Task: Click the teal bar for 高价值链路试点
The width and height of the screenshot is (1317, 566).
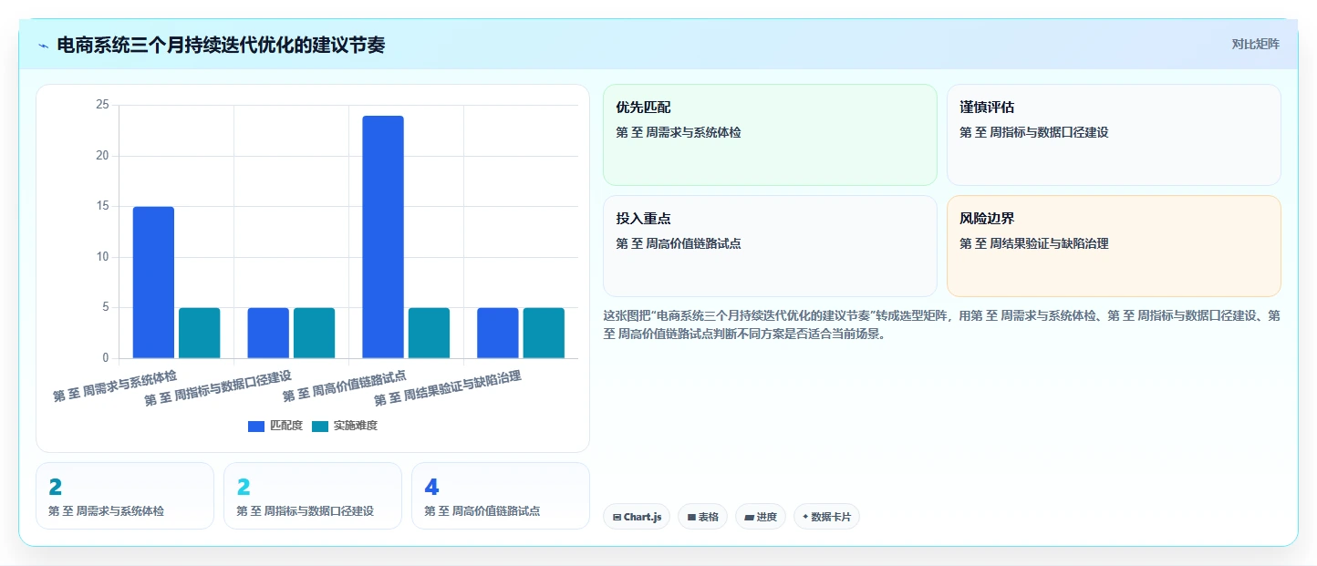Action: tap(429, 333)
